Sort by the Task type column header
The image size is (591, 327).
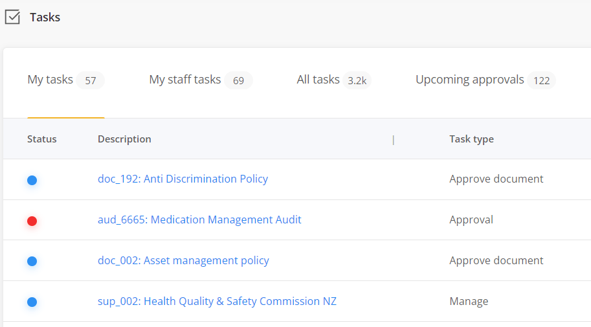click(x=471, y=139)
